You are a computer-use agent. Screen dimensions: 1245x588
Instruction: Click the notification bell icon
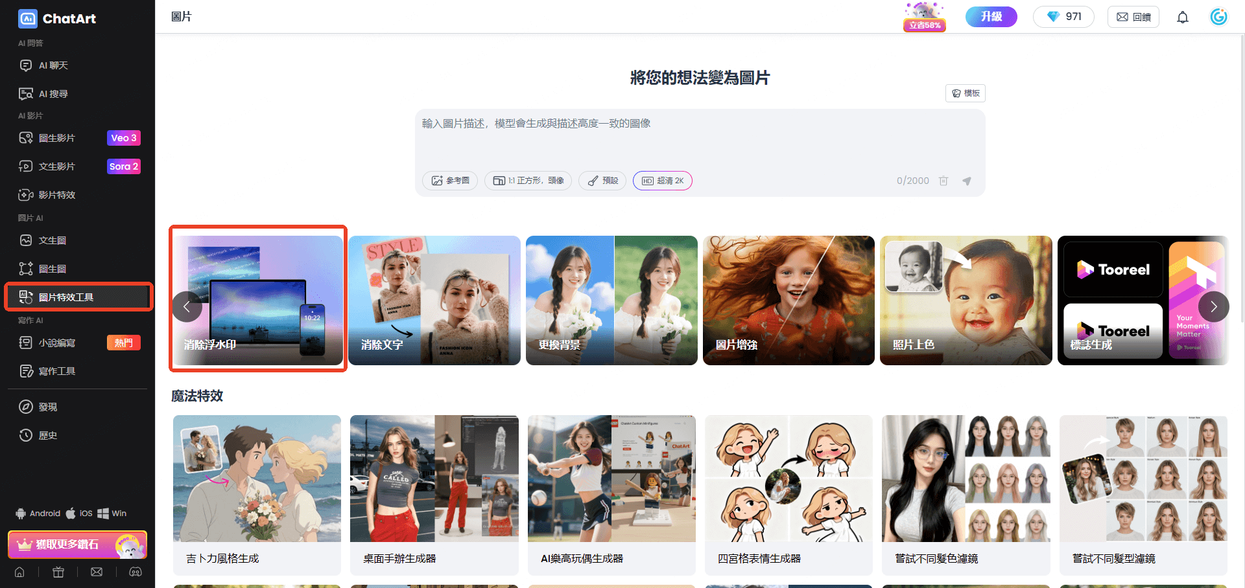1182,17
